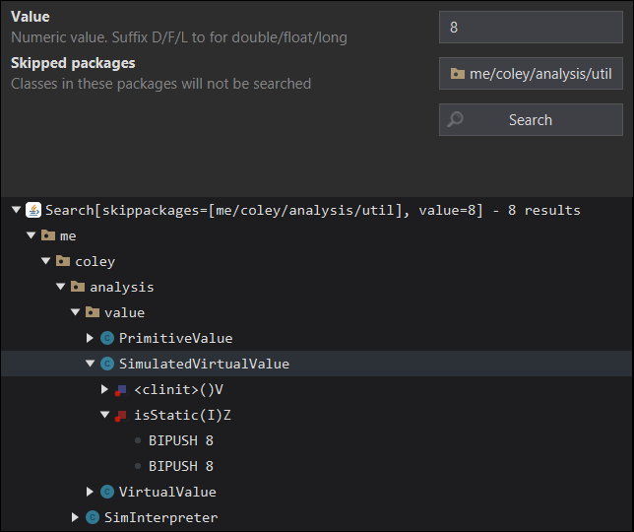Open the skipped packages field me/coley/analysis/util
Screen dimensions: 634x532
[531, 74]
